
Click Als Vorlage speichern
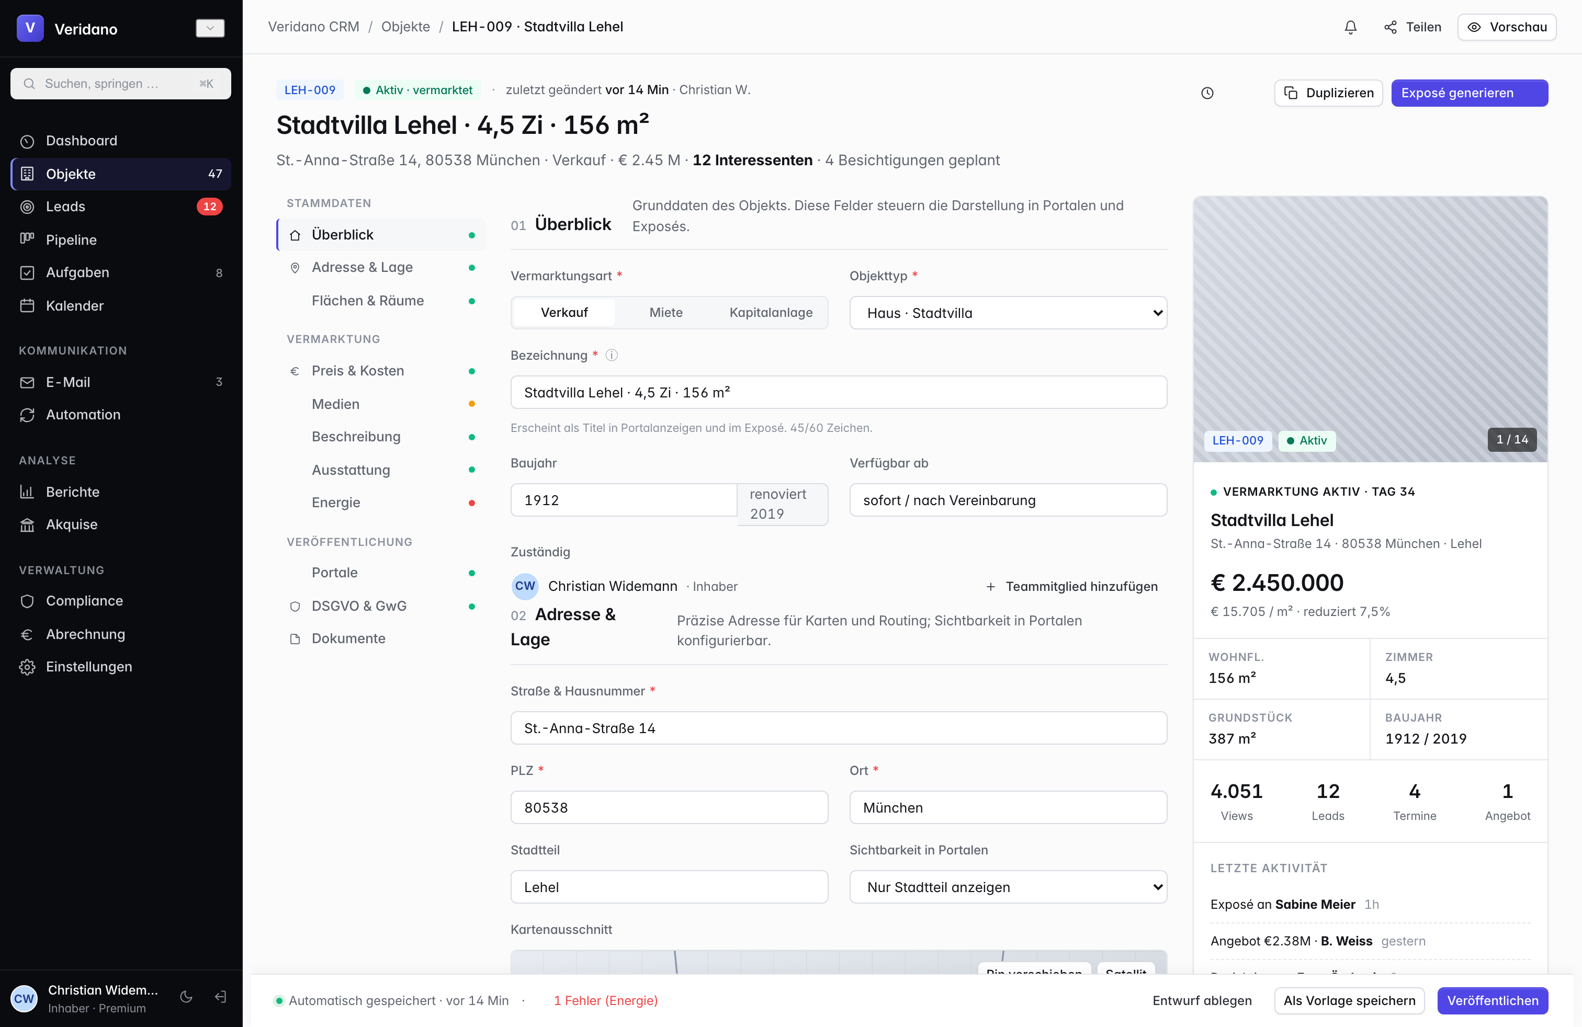pyautogui.click(x=1349, y=1000)
